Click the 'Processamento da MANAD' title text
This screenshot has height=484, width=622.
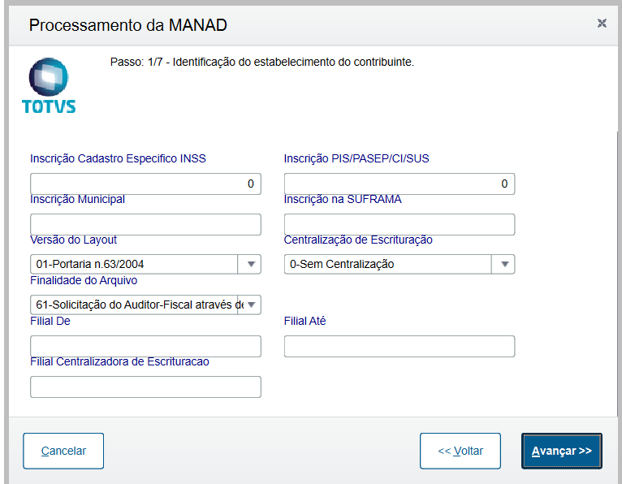127,25
